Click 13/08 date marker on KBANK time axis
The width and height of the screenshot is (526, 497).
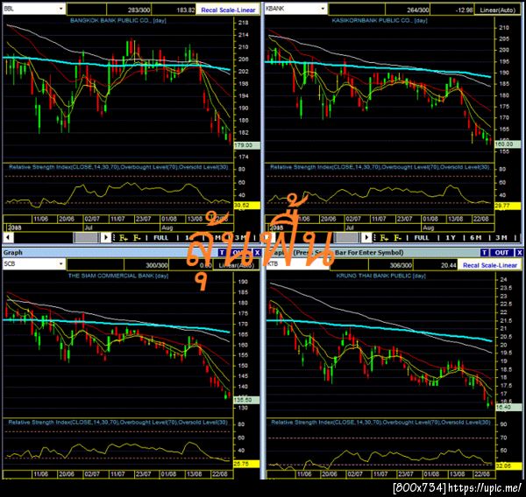(455, 219)
